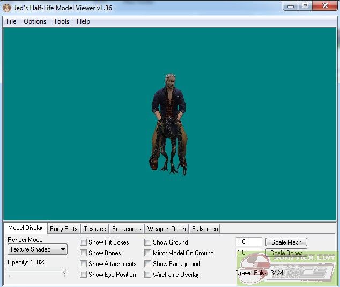
Task: Click the Scale Mesh value field
Action: pos(249,242)
